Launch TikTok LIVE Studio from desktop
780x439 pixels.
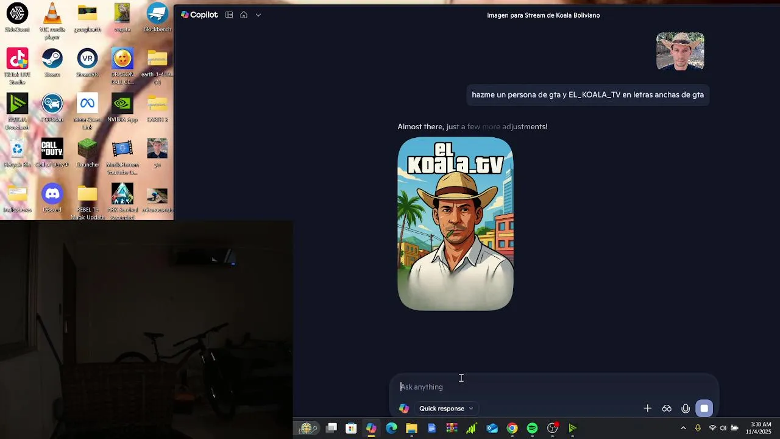(17, 66)
